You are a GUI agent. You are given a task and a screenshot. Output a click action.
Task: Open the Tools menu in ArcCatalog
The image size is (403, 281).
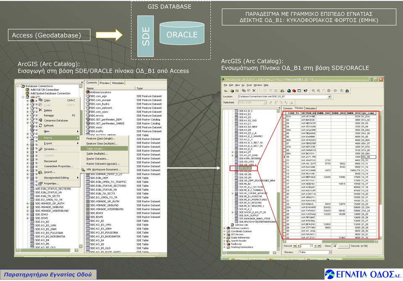pos(249,85)
